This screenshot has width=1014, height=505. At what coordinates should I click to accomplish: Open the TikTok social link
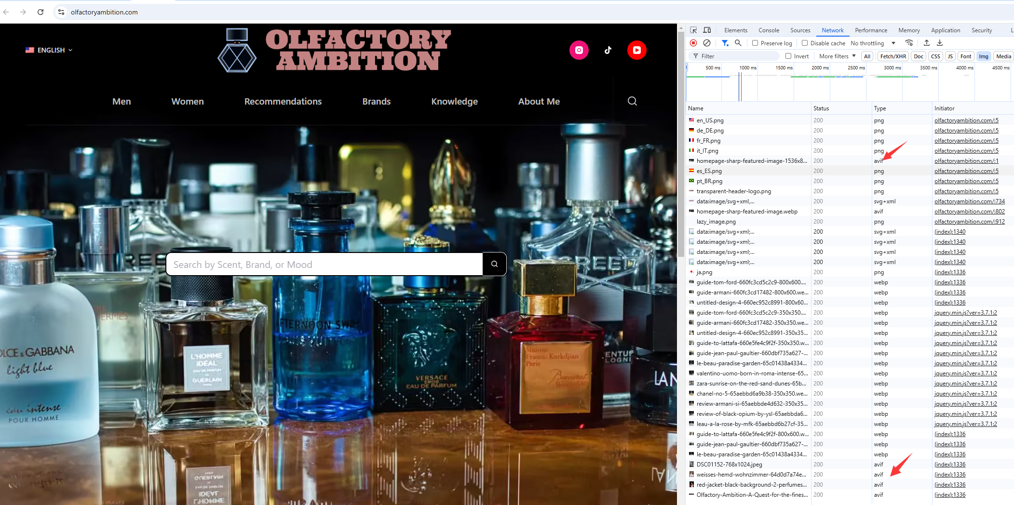608,50
